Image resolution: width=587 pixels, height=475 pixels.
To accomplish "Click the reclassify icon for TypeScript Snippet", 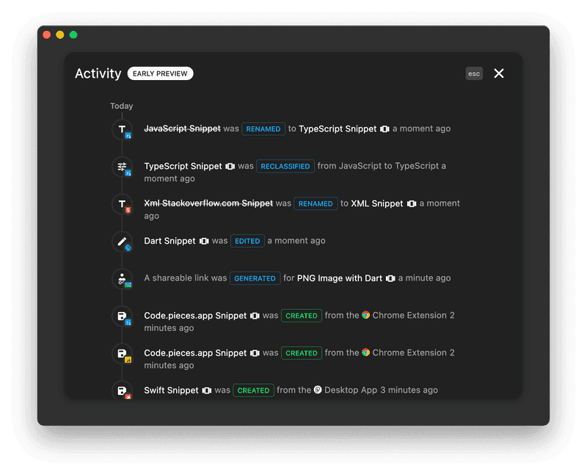I will click(x=122, y=166).
